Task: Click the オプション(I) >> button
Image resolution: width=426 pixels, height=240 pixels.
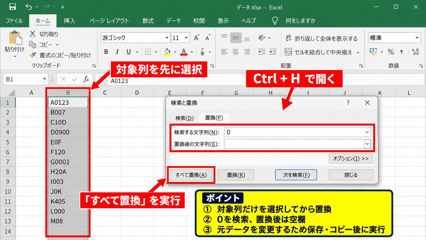Action: coord(351,159)
